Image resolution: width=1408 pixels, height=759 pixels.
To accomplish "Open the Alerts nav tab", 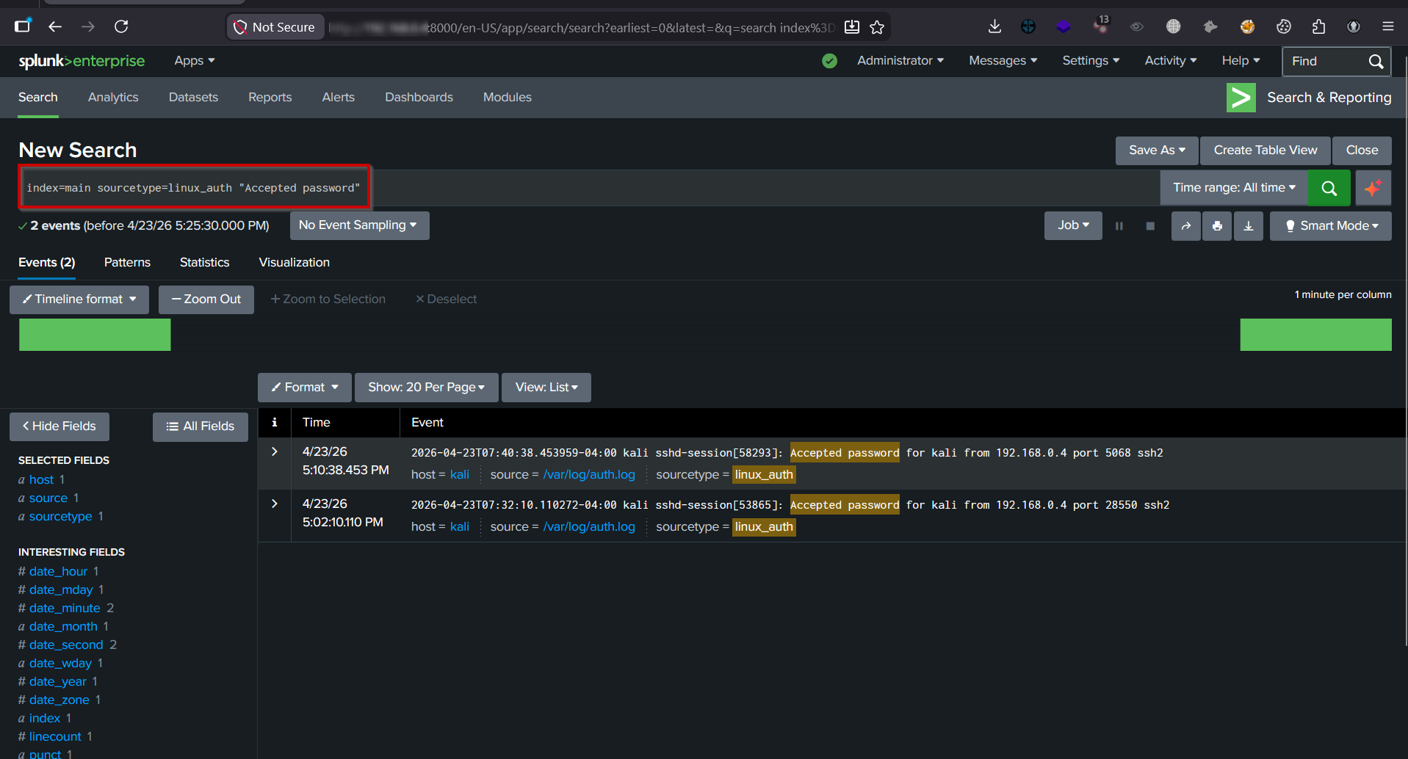I will coord(339,98).
